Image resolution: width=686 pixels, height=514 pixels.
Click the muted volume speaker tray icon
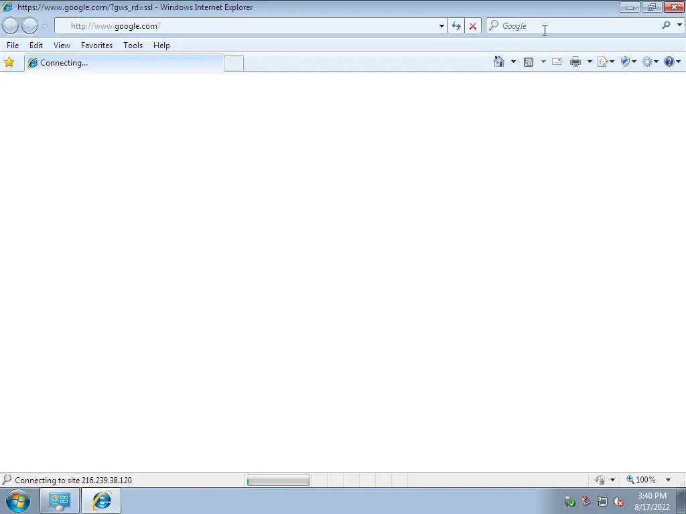[x=618, y=502]
